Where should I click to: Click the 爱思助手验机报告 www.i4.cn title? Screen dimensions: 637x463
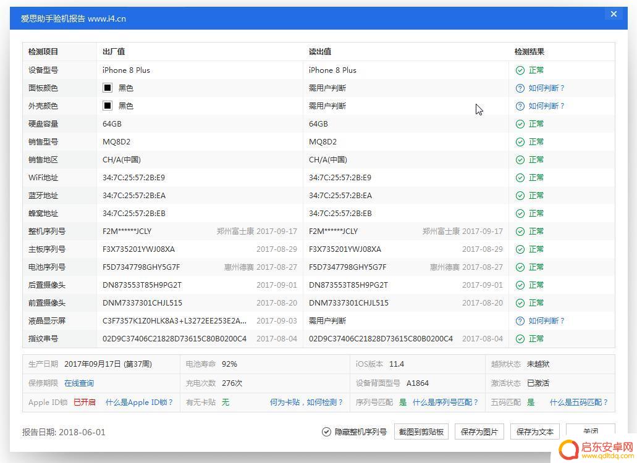tap(74, 19)
